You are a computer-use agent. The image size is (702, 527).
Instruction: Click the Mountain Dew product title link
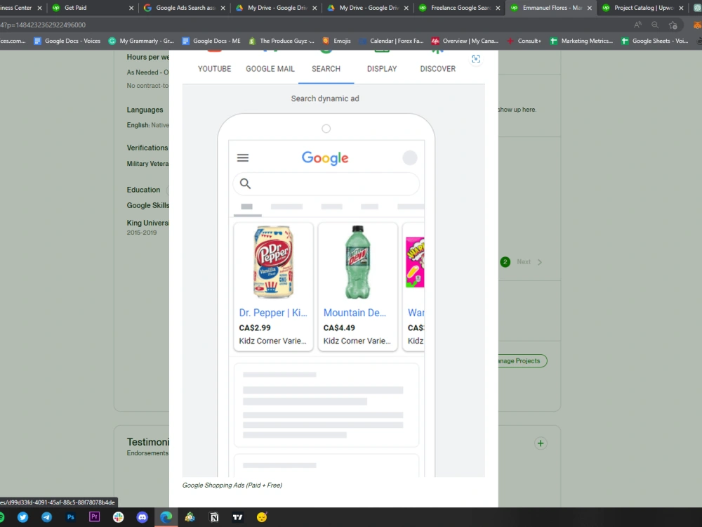(355, 313)
